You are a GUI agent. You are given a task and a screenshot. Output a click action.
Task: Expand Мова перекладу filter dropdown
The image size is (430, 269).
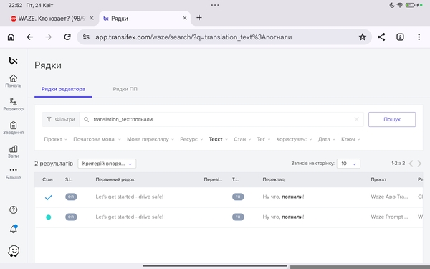point(150,139)
